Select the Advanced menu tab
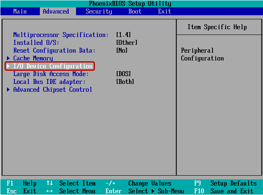The width and height of the screenshot is (263, 195). pos(56,12)
